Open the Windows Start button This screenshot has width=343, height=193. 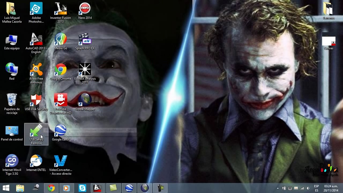[x=6, y=188]
